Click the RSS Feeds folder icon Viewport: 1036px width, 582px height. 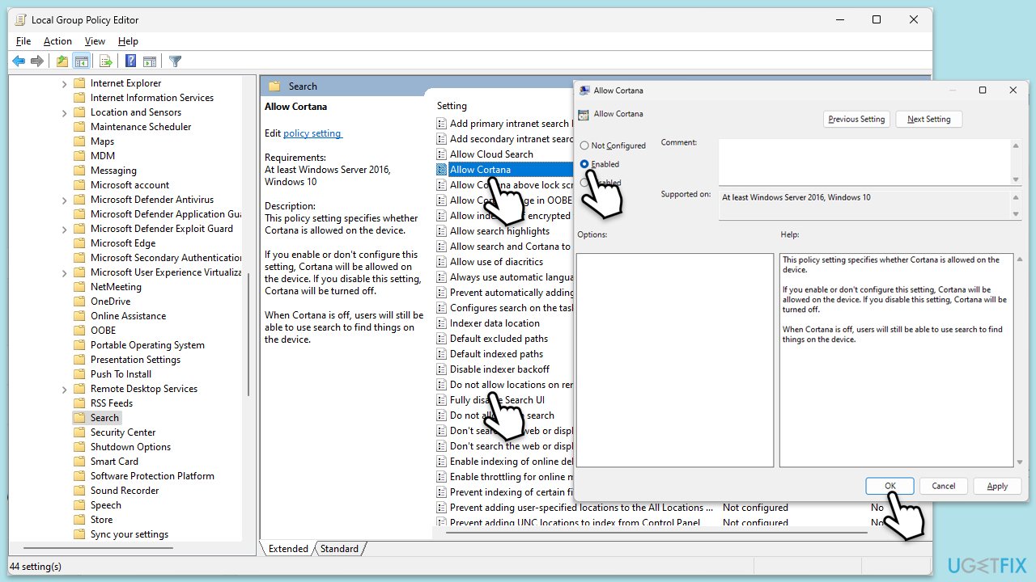click(79, 403)
